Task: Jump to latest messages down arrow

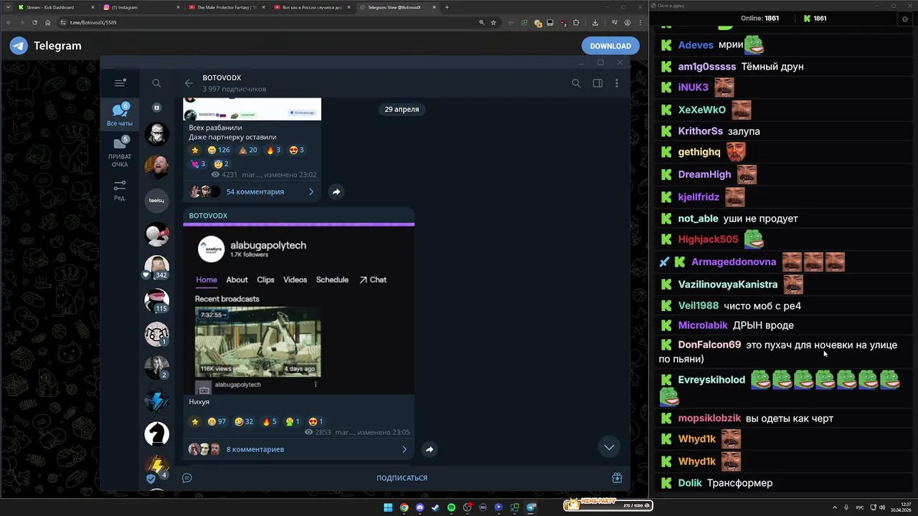Action: click(609, 447)
